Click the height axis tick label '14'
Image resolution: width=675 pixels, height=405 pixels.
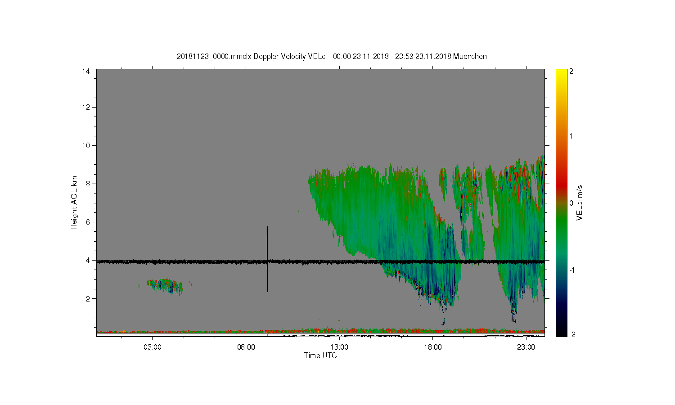(86, 71)
